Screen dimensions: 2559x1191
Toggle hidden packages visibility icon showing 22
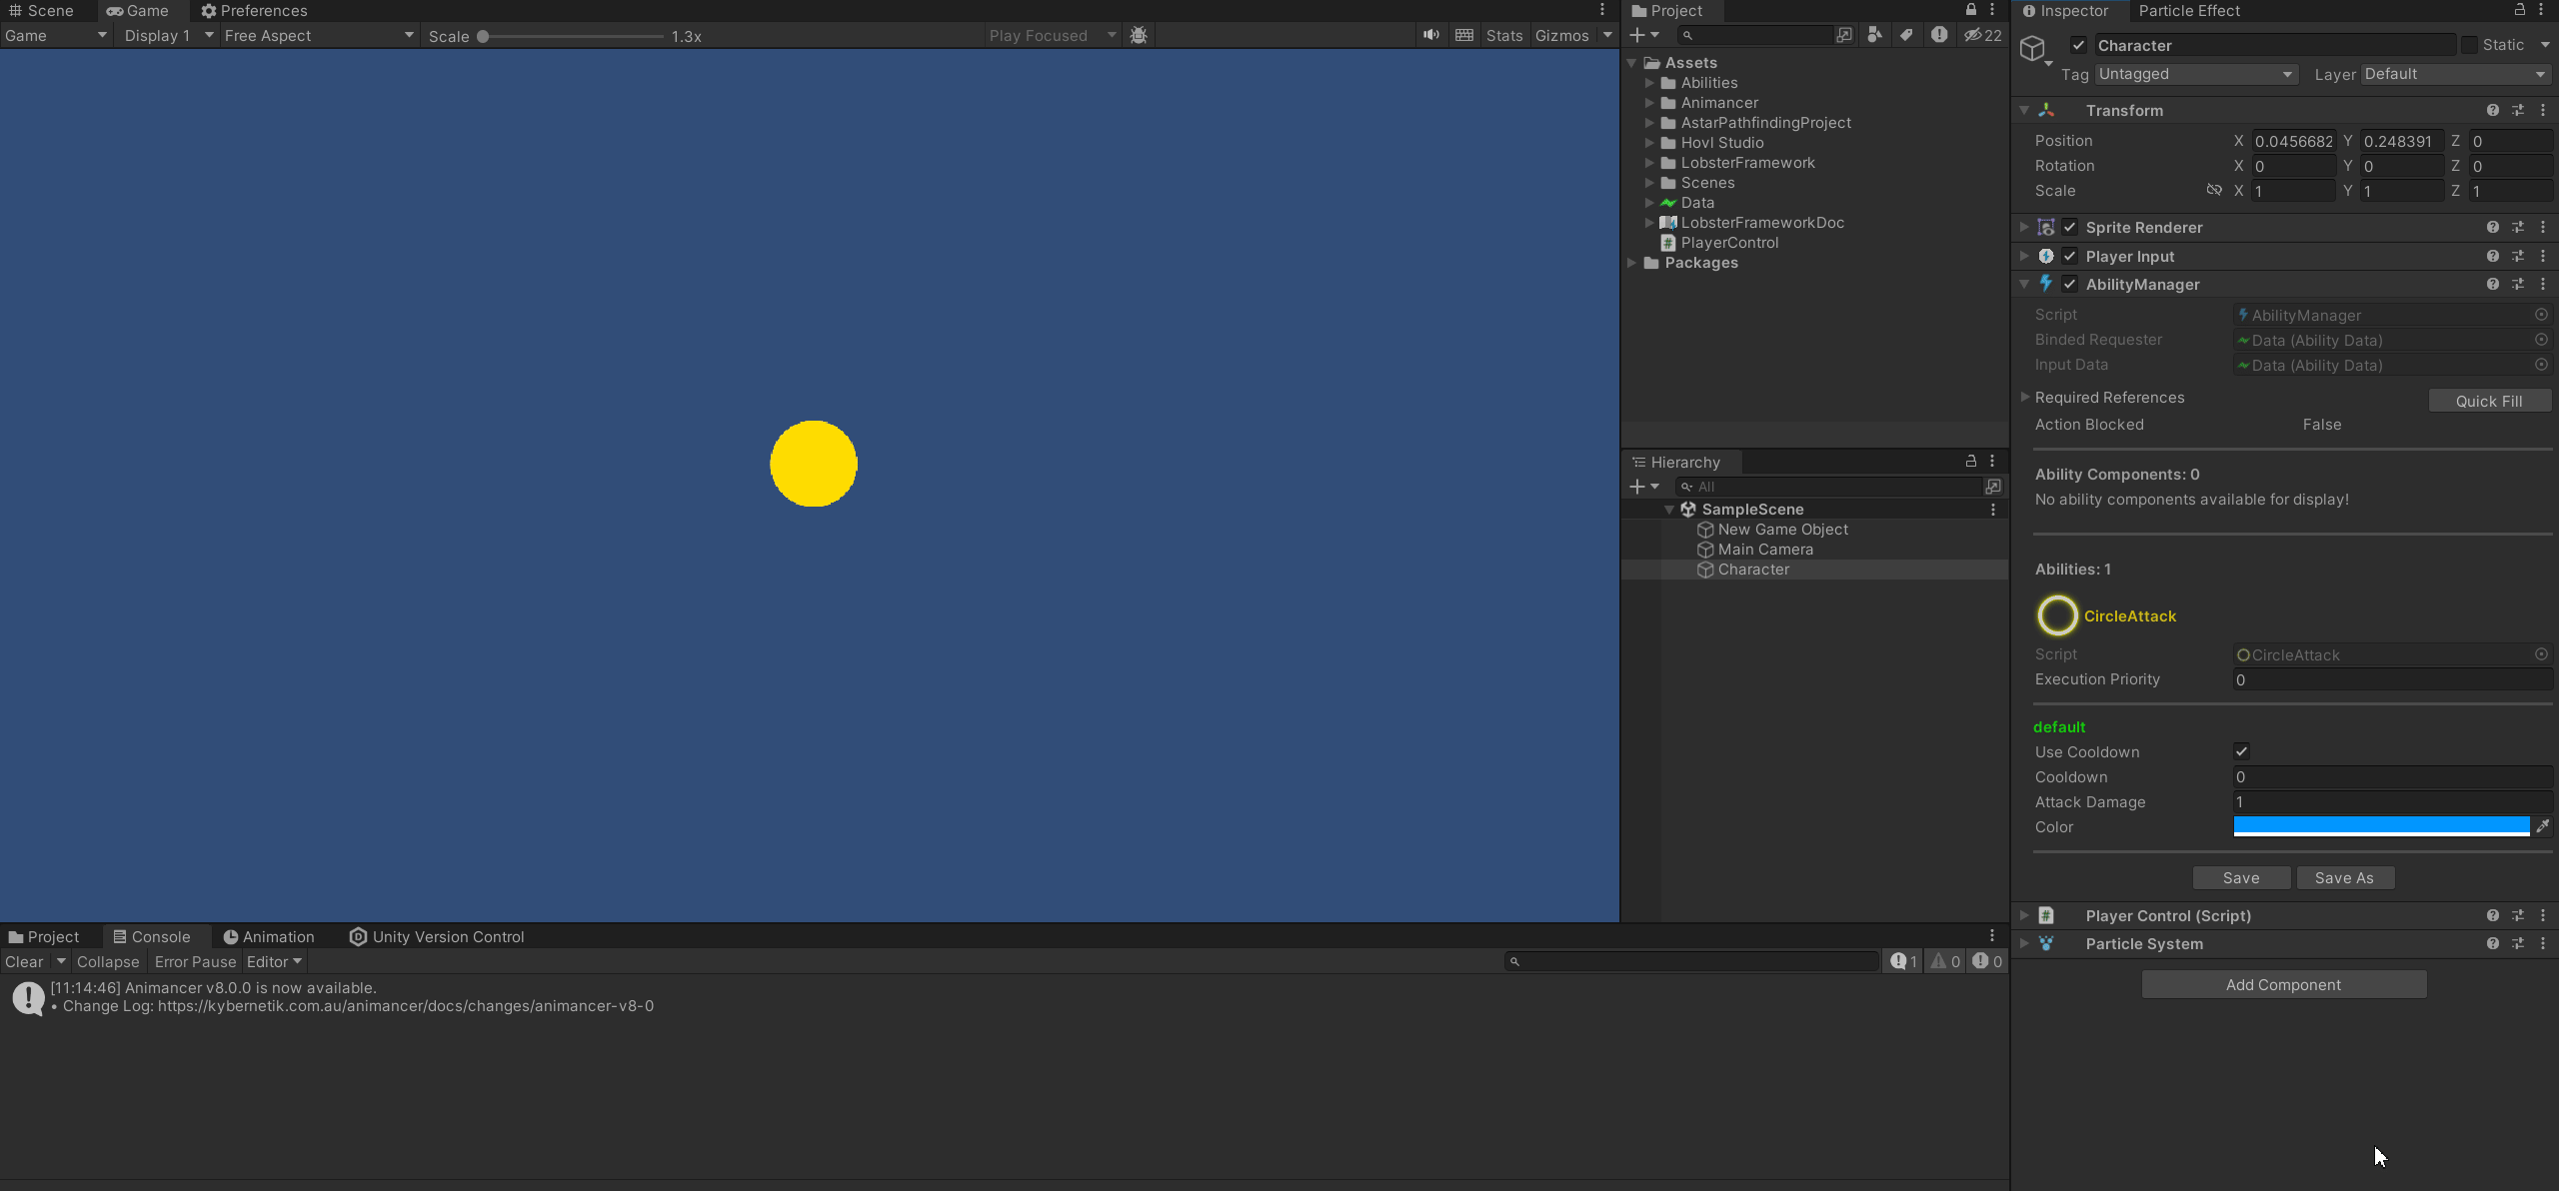click(x=1983, y=35)
